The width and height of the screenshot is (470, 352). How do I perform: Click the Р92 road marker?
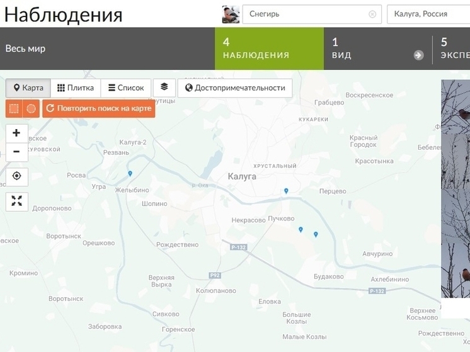tap(215, 275)
